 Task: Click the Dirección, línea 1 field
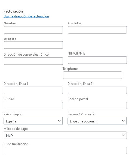[x=33, y=90]
